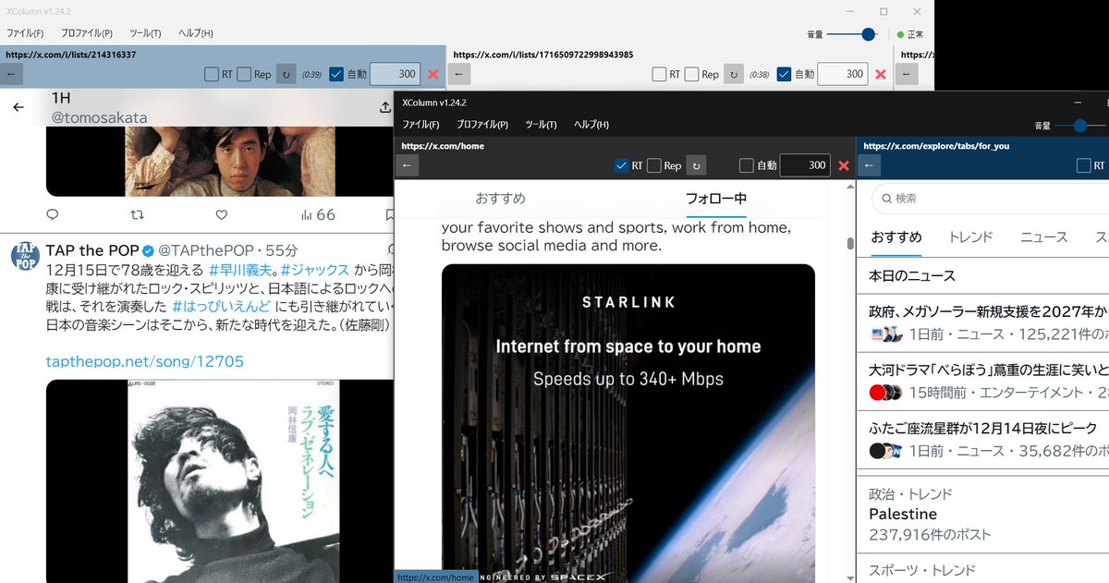Open hashtag #ジャックス

(x=314, y=270)
